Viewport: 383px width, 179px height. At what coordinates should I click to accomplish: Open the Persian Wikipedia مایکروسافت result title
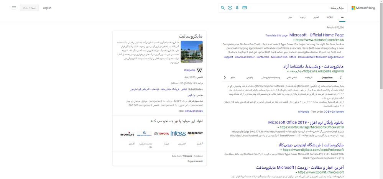314,66
